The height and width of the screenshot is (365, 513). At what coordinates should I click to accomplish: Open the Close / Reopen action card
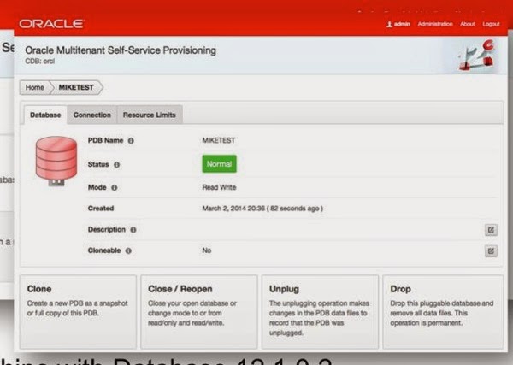pyautogui.click(x=199, y=312)
